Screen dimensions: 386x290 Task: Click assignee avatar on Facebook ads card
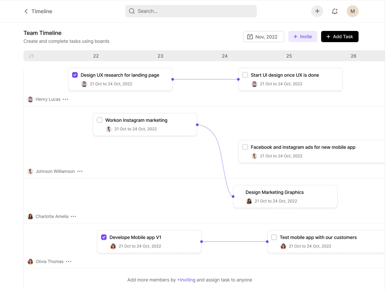(x=254, y=156)
